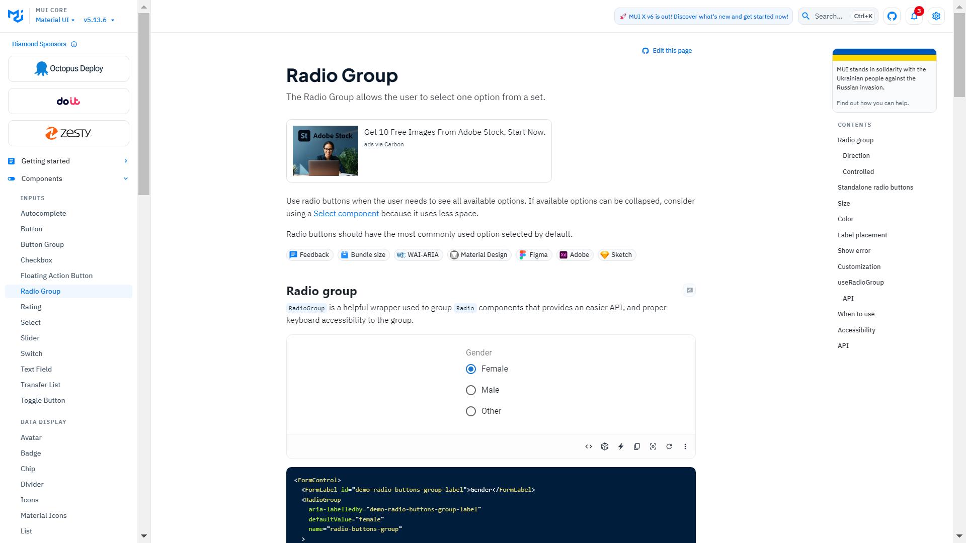
Task: Click the copy code snippet icon
Action: click(636, 446)
